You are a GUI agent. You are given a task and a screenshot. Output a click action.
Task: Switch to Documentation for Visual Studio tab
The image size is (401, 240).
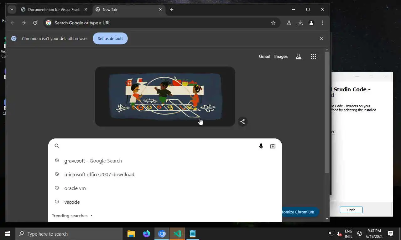point(55,9)
